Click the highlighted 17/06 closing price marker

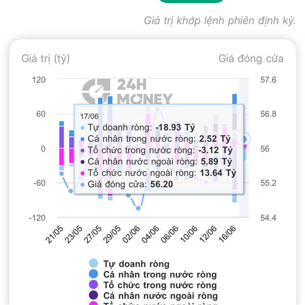coord(245,139)
